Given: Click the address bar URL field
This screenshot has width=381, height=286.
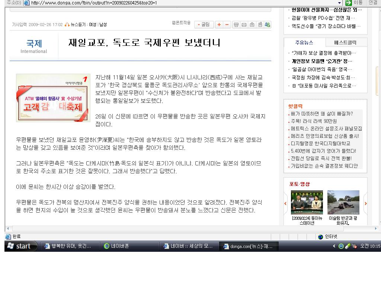Looking at the screenshot, I should [183, 3].
